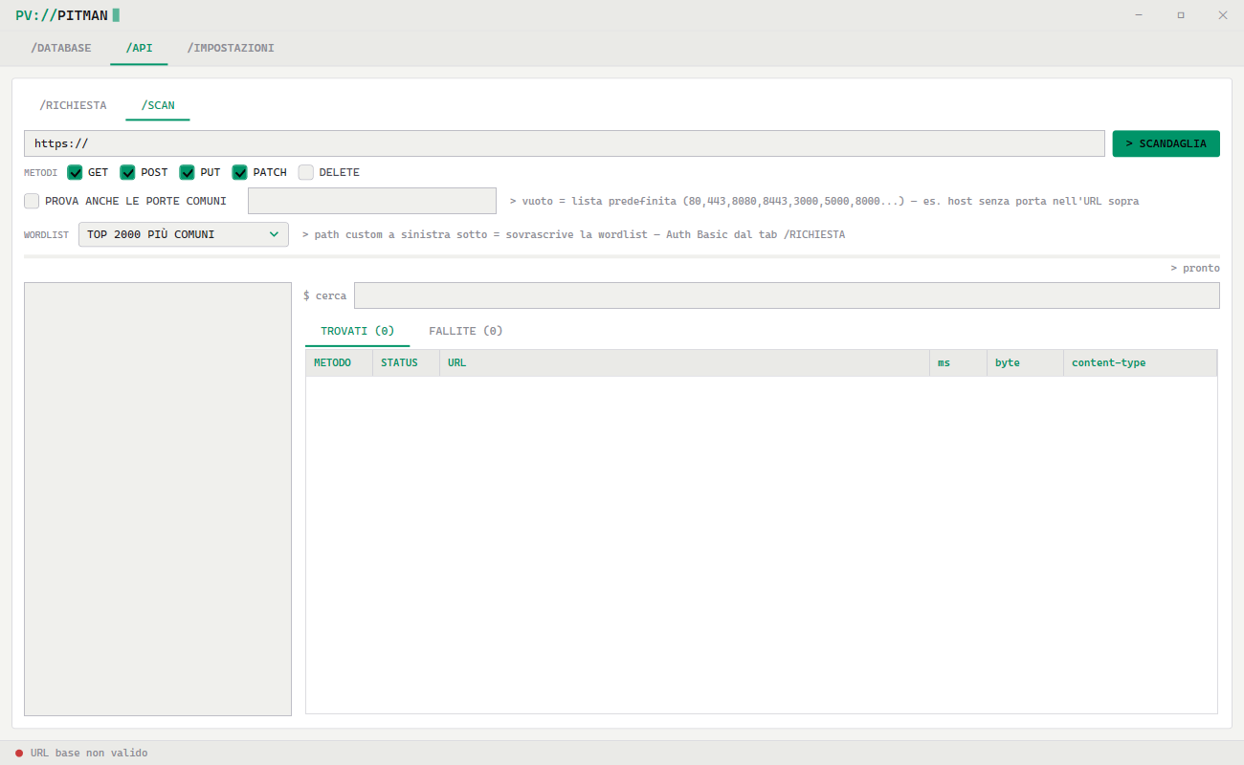Click the custom ports input field
Image resolution: width=1244 pixels, height=765 pixels.
tap(372, 201)
